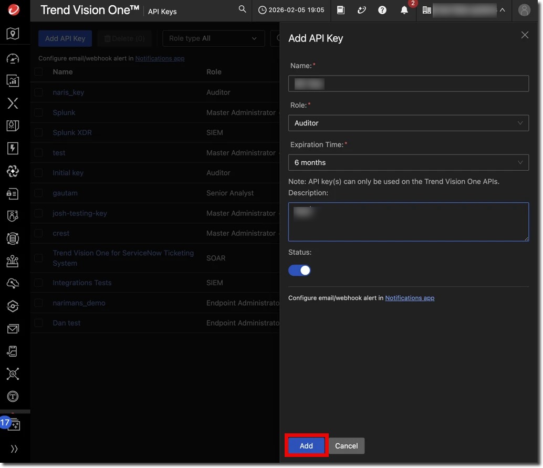Check the select-all checkbox in table header
Image resolution: width=543 pixels, height=468 pixels.
click(x=38, y=72)
